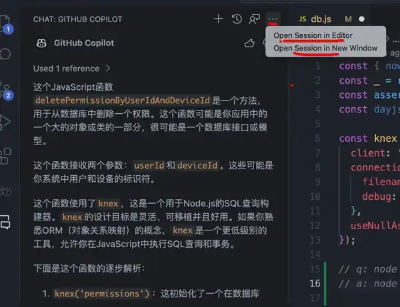Click the userId inline code
The image size is (400, 307).
(x=149, y=166)
